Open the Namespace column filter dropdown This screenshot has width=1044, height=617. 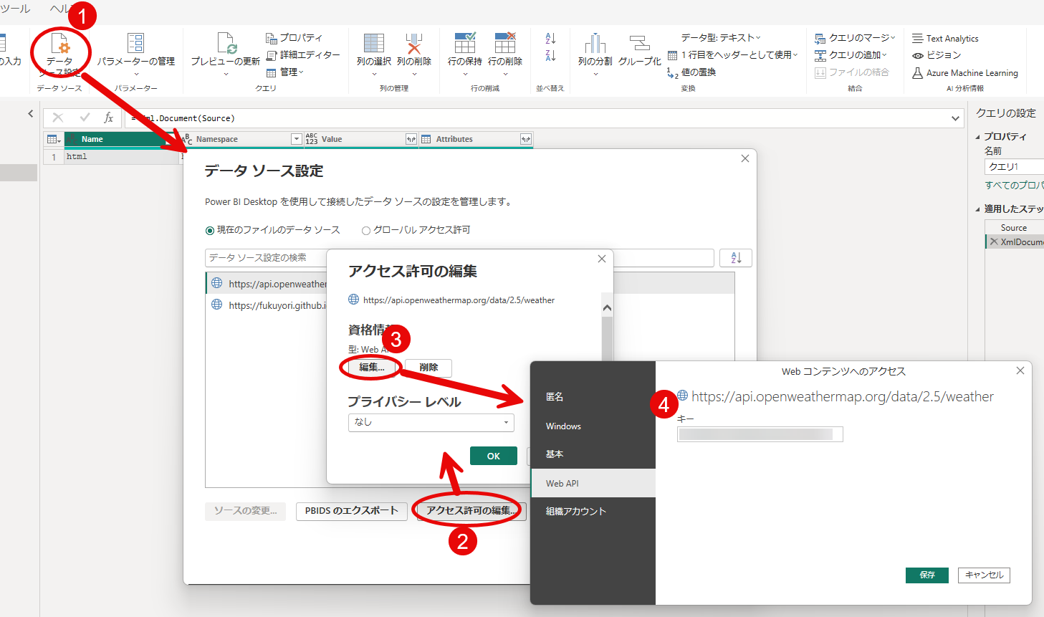[x=297, y=139]
